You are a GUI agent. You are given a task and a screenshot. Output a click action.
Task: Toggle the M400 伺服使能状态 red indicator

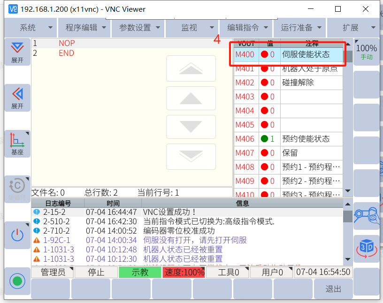point(264,54)
